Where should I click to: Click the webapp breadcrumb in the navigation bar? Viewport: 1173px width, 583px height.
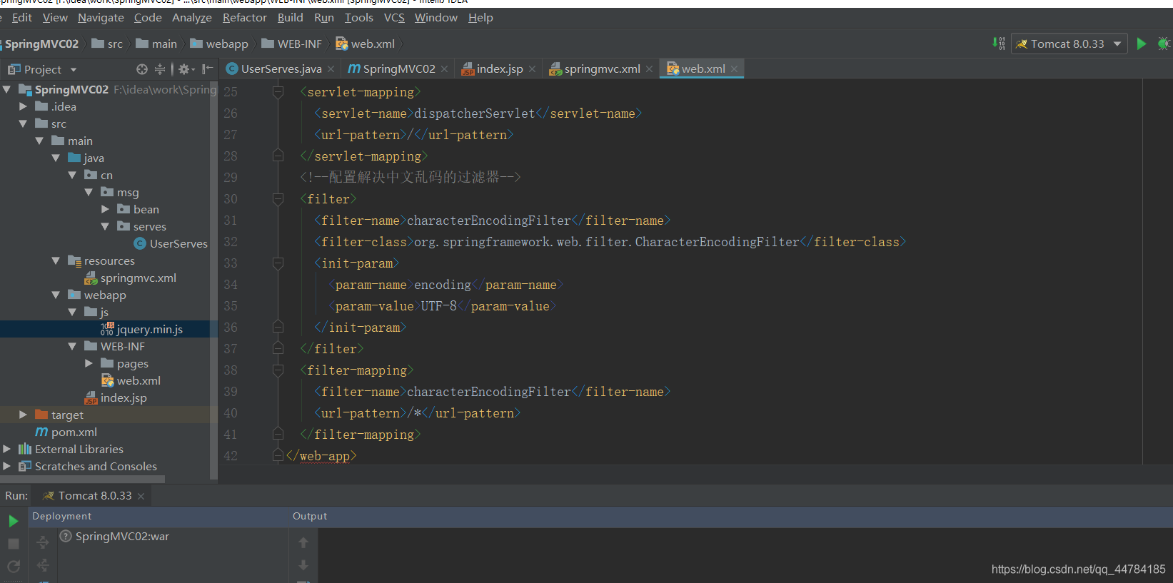click(219, 44)
